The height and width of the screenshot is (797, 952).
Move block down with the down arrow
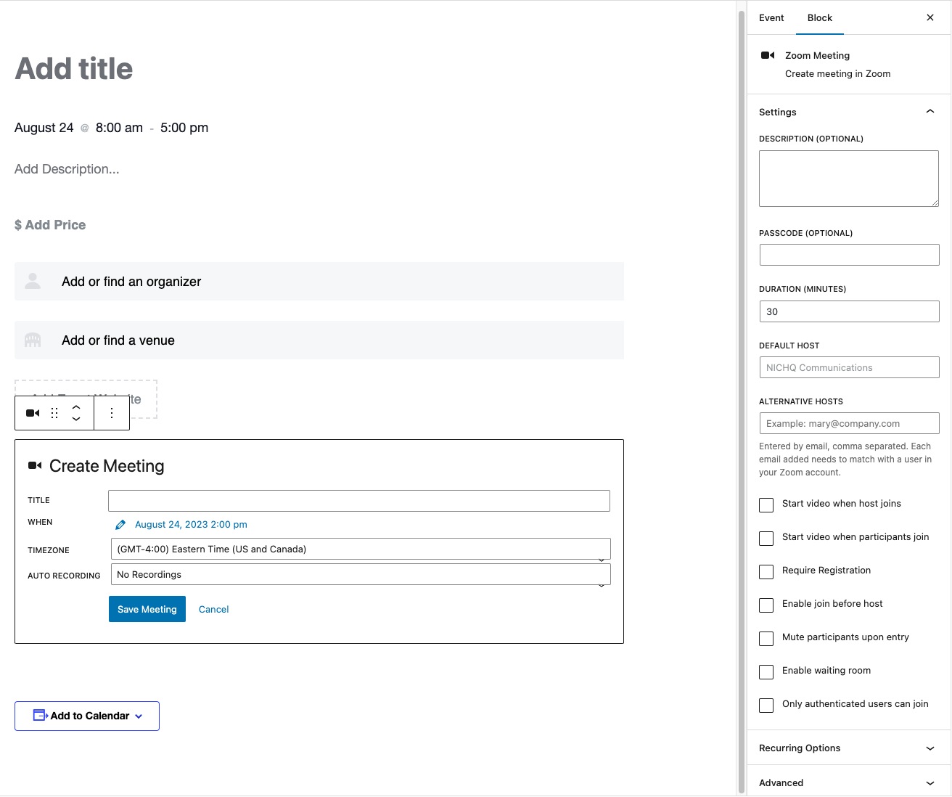click(x=76, y=420)
